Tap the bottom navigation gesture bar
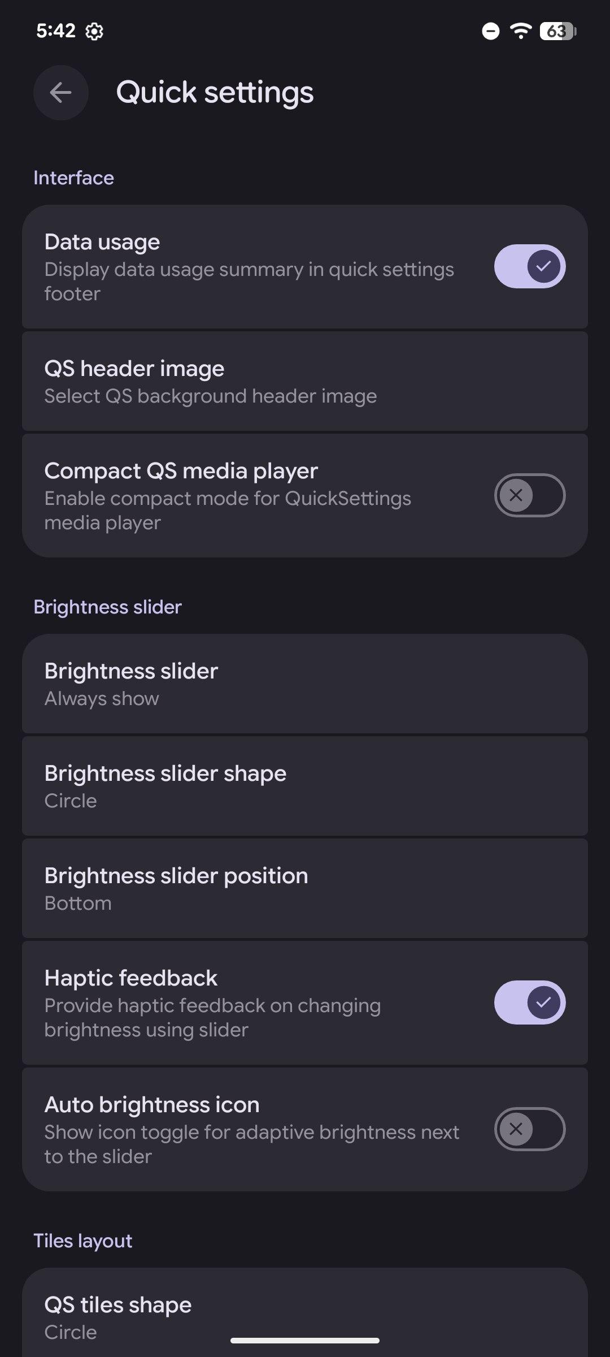 click(x=305, y=1341)
